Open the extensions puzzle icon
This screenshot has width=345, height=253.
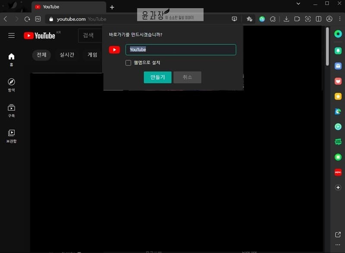[273, 19]
